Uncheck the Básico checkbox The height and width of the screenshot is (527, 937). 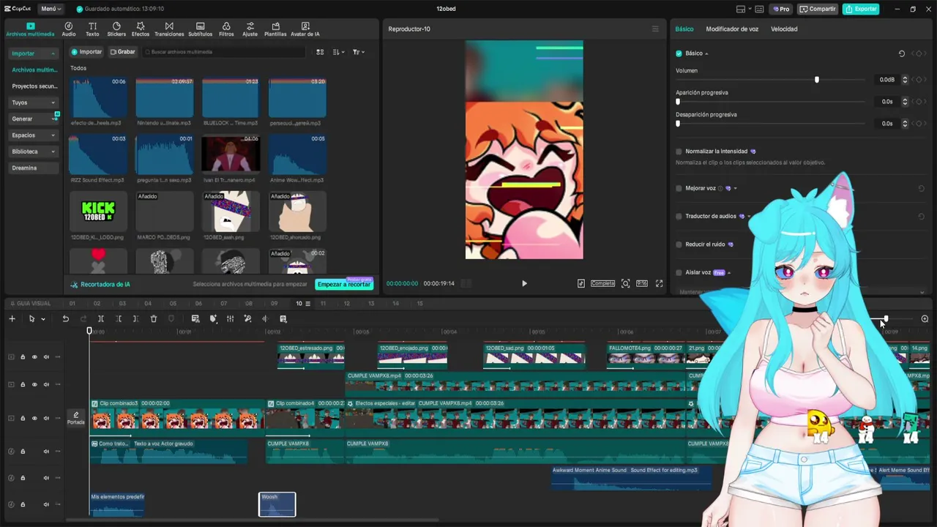tap(679, 53)
